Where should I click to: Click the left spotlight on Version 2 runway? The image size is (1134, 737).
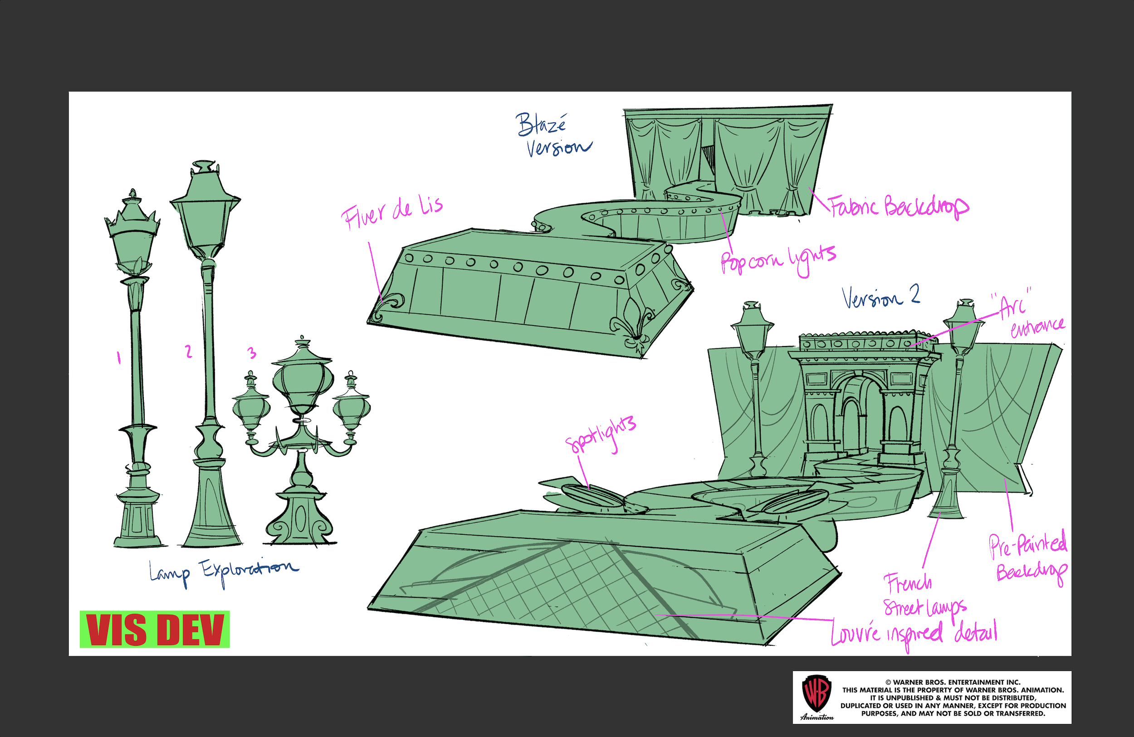click(x=592, y=496)
